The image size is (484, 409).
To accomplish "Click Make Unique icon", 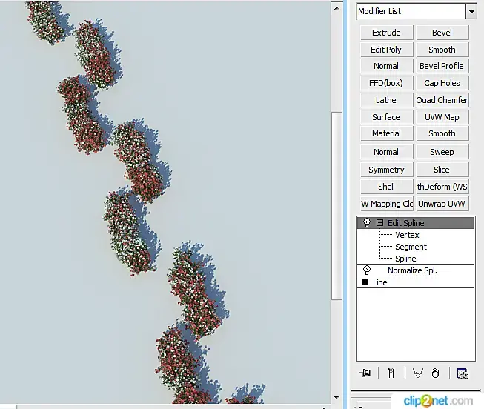I will pyautogui.click(x=417, y=373).
